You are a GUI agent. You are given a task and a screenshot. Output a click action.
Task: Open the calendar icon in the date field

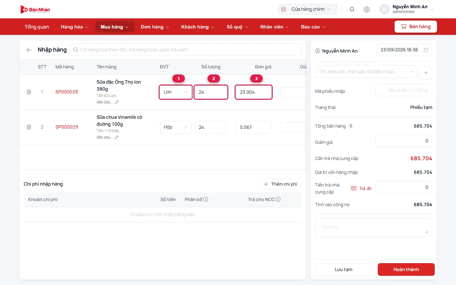click(426, 50)
